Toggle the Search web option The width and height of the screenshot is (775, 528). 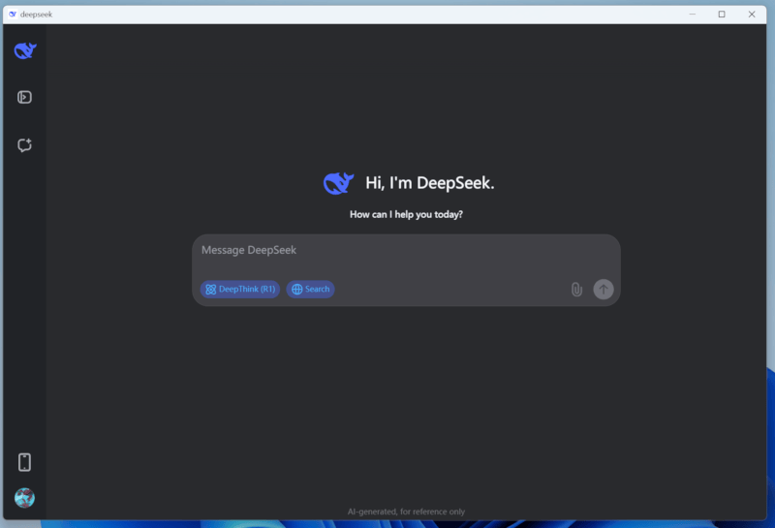[x=310, y=290]
